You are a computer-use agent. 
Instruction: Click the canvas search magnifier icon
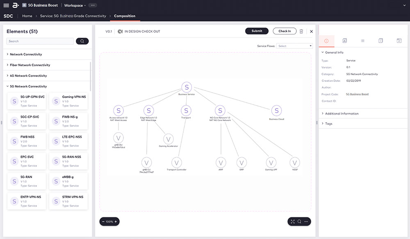[299, 221]
